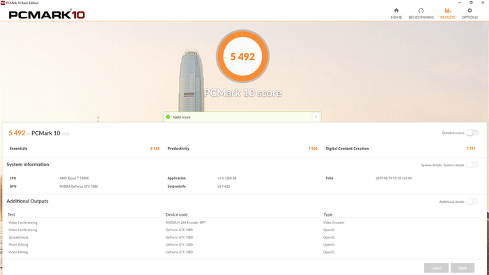Select the Results bar chart icon
The width and height of the screenshot is (489, 275).
pos(448,10)
